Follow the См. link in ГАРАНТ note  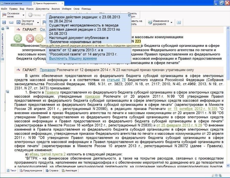[43, 29]
